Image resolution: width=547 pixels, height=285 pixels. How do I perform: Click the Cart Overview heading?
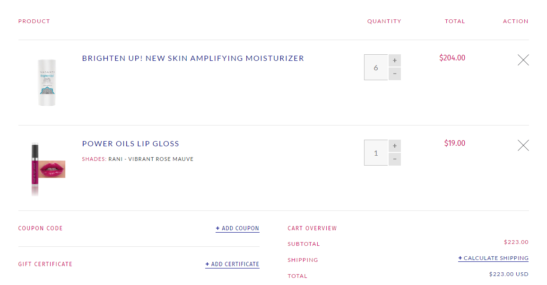tap(312, 228)
